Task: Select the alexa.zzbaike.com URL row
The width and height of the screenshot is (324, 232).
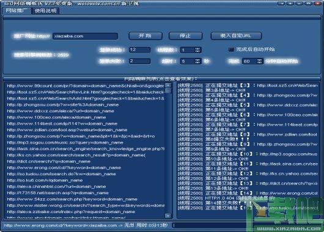Action: (71, 212)
